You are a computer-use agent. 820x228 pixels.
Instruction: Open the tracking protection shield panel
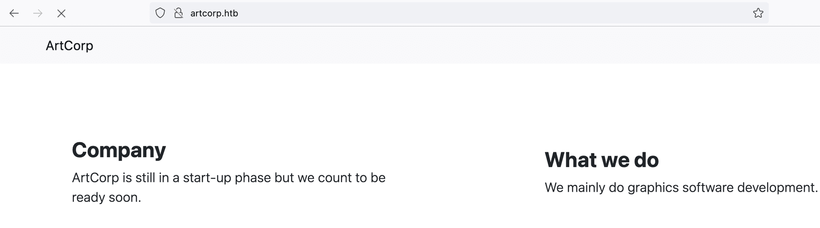coord(160,13)
